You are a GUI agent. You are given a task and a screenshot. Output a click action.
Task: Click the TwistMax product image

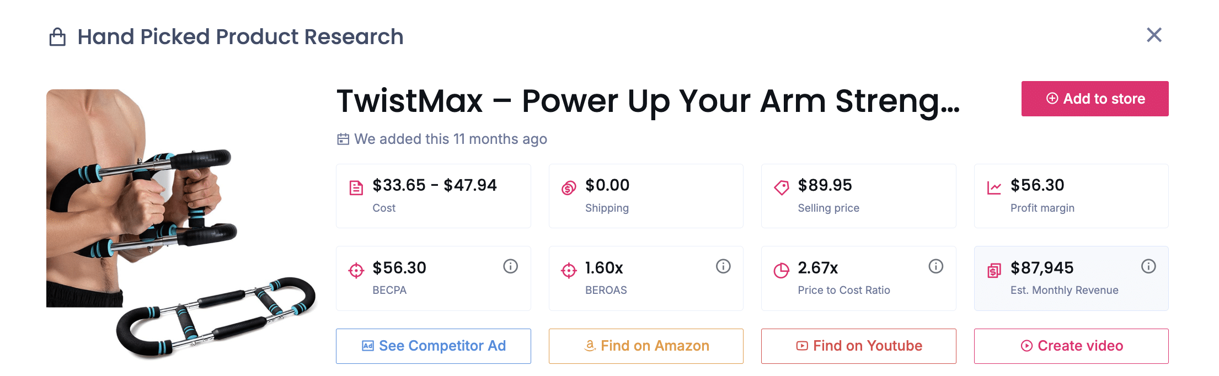coord(181,223)
